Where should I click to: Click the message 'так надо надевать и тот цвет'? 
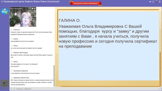pos(24,65)
